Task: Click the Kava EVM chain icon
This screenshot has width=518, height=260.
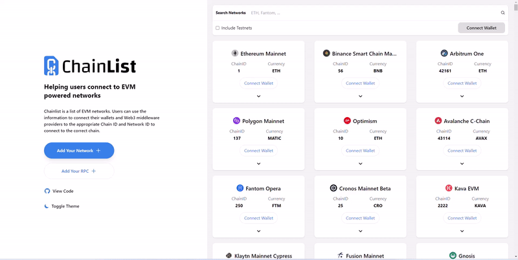Action: point(449,188)
